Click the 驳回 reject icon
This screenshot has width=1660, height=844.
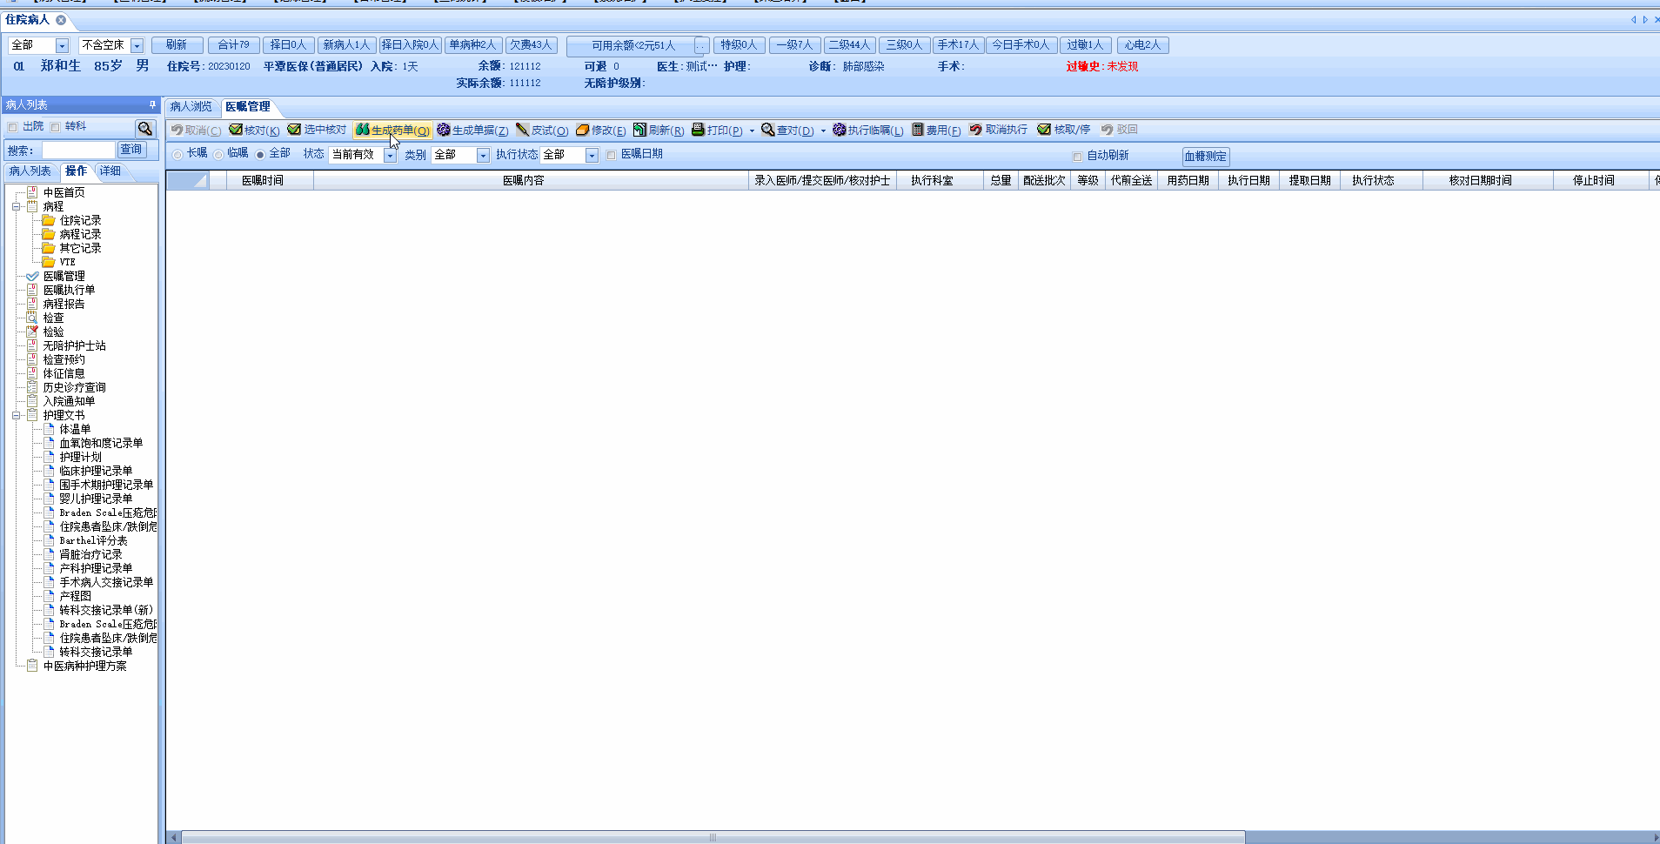click(x=1107, y=130)
